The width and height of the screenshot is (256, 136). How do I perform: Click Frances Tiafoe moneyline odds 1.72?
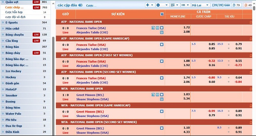tap(187, 28)
